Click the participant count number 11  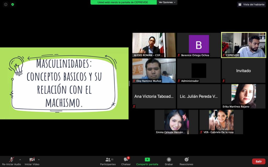pyautogui.click(x=112, y=159)
